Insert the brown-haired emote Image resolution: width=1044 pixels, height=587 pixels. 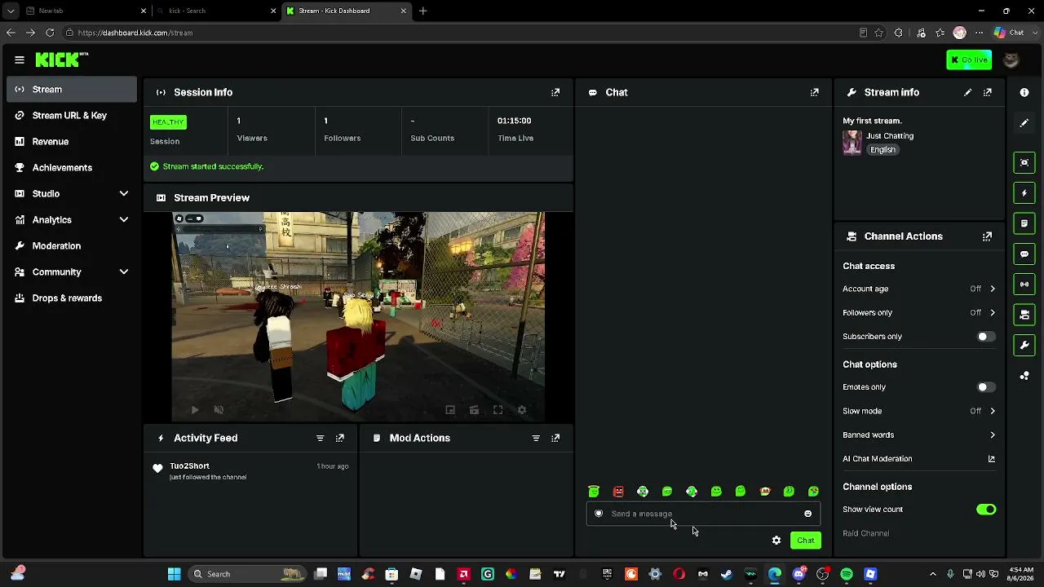click(x=765, y=491)
